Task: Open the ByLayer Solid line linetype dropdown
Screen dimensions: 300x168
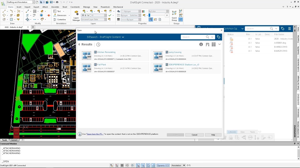Action: click(x=140, y=16)
